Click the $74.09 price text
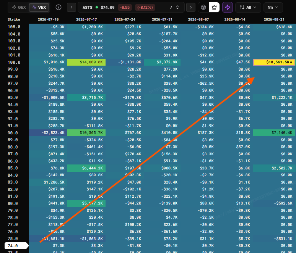This screenshot has height=253, width=296. [x=107, y=8]
